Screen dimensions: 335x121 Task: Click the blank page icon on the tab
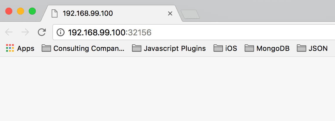55,14
